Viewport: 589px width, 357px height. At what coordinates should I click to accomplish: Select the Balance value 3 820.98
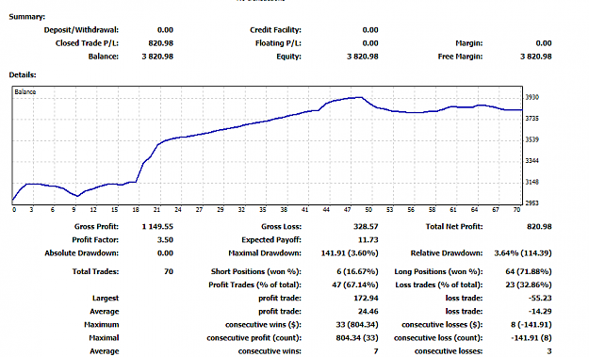157,57
